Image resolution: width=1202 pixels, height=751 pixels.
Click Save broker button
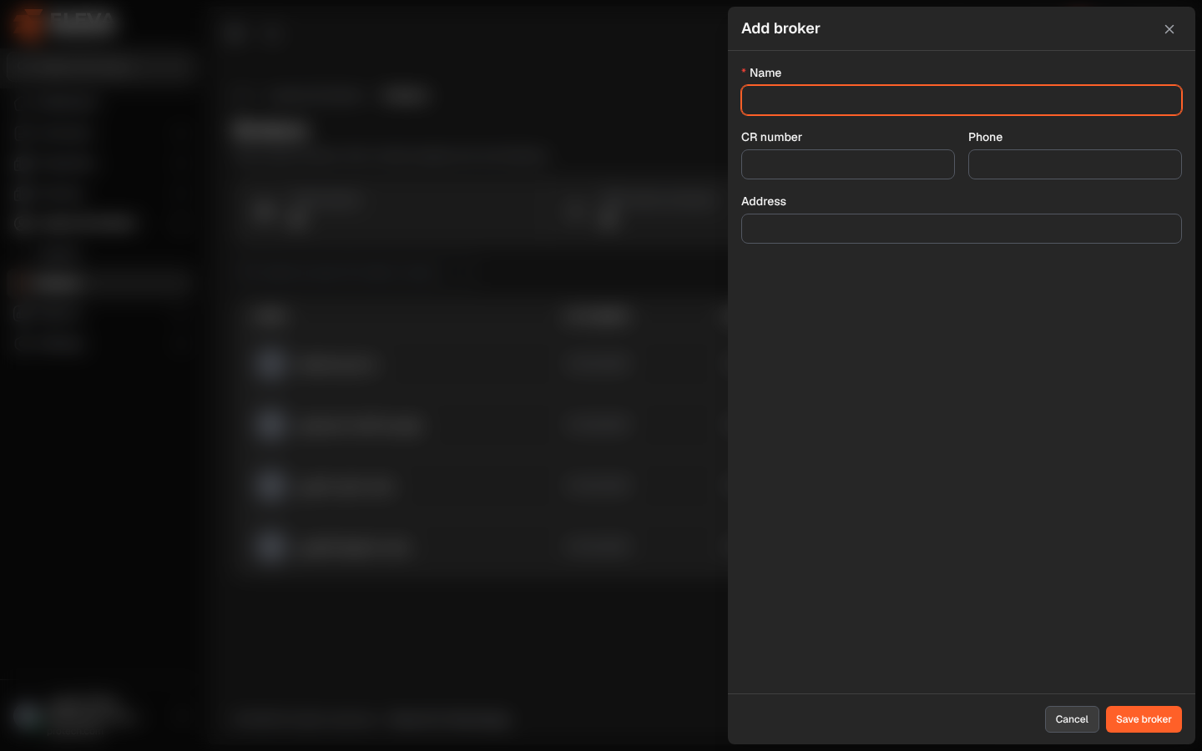point(1144,719)
